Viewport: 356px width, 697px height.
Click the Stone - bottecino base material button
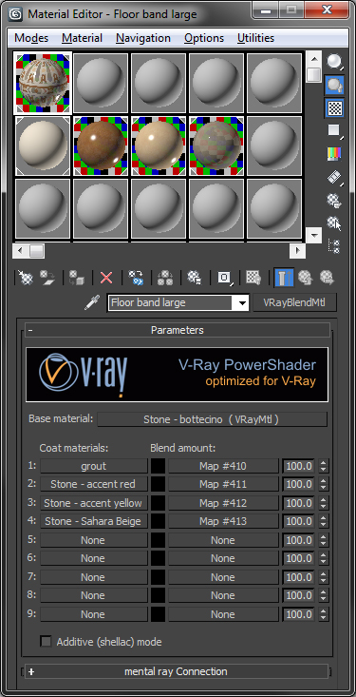pos(213,419)
